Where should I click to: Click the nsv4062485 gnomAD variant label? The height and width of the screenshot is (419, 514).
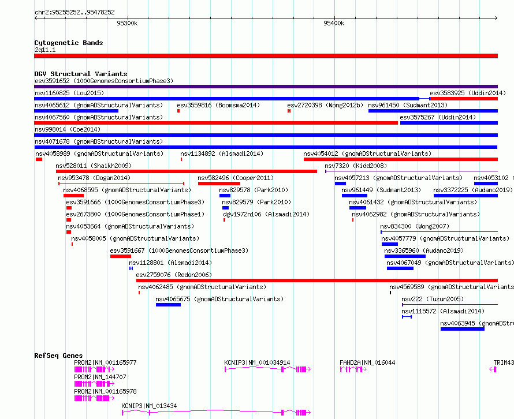coord(202,287)
